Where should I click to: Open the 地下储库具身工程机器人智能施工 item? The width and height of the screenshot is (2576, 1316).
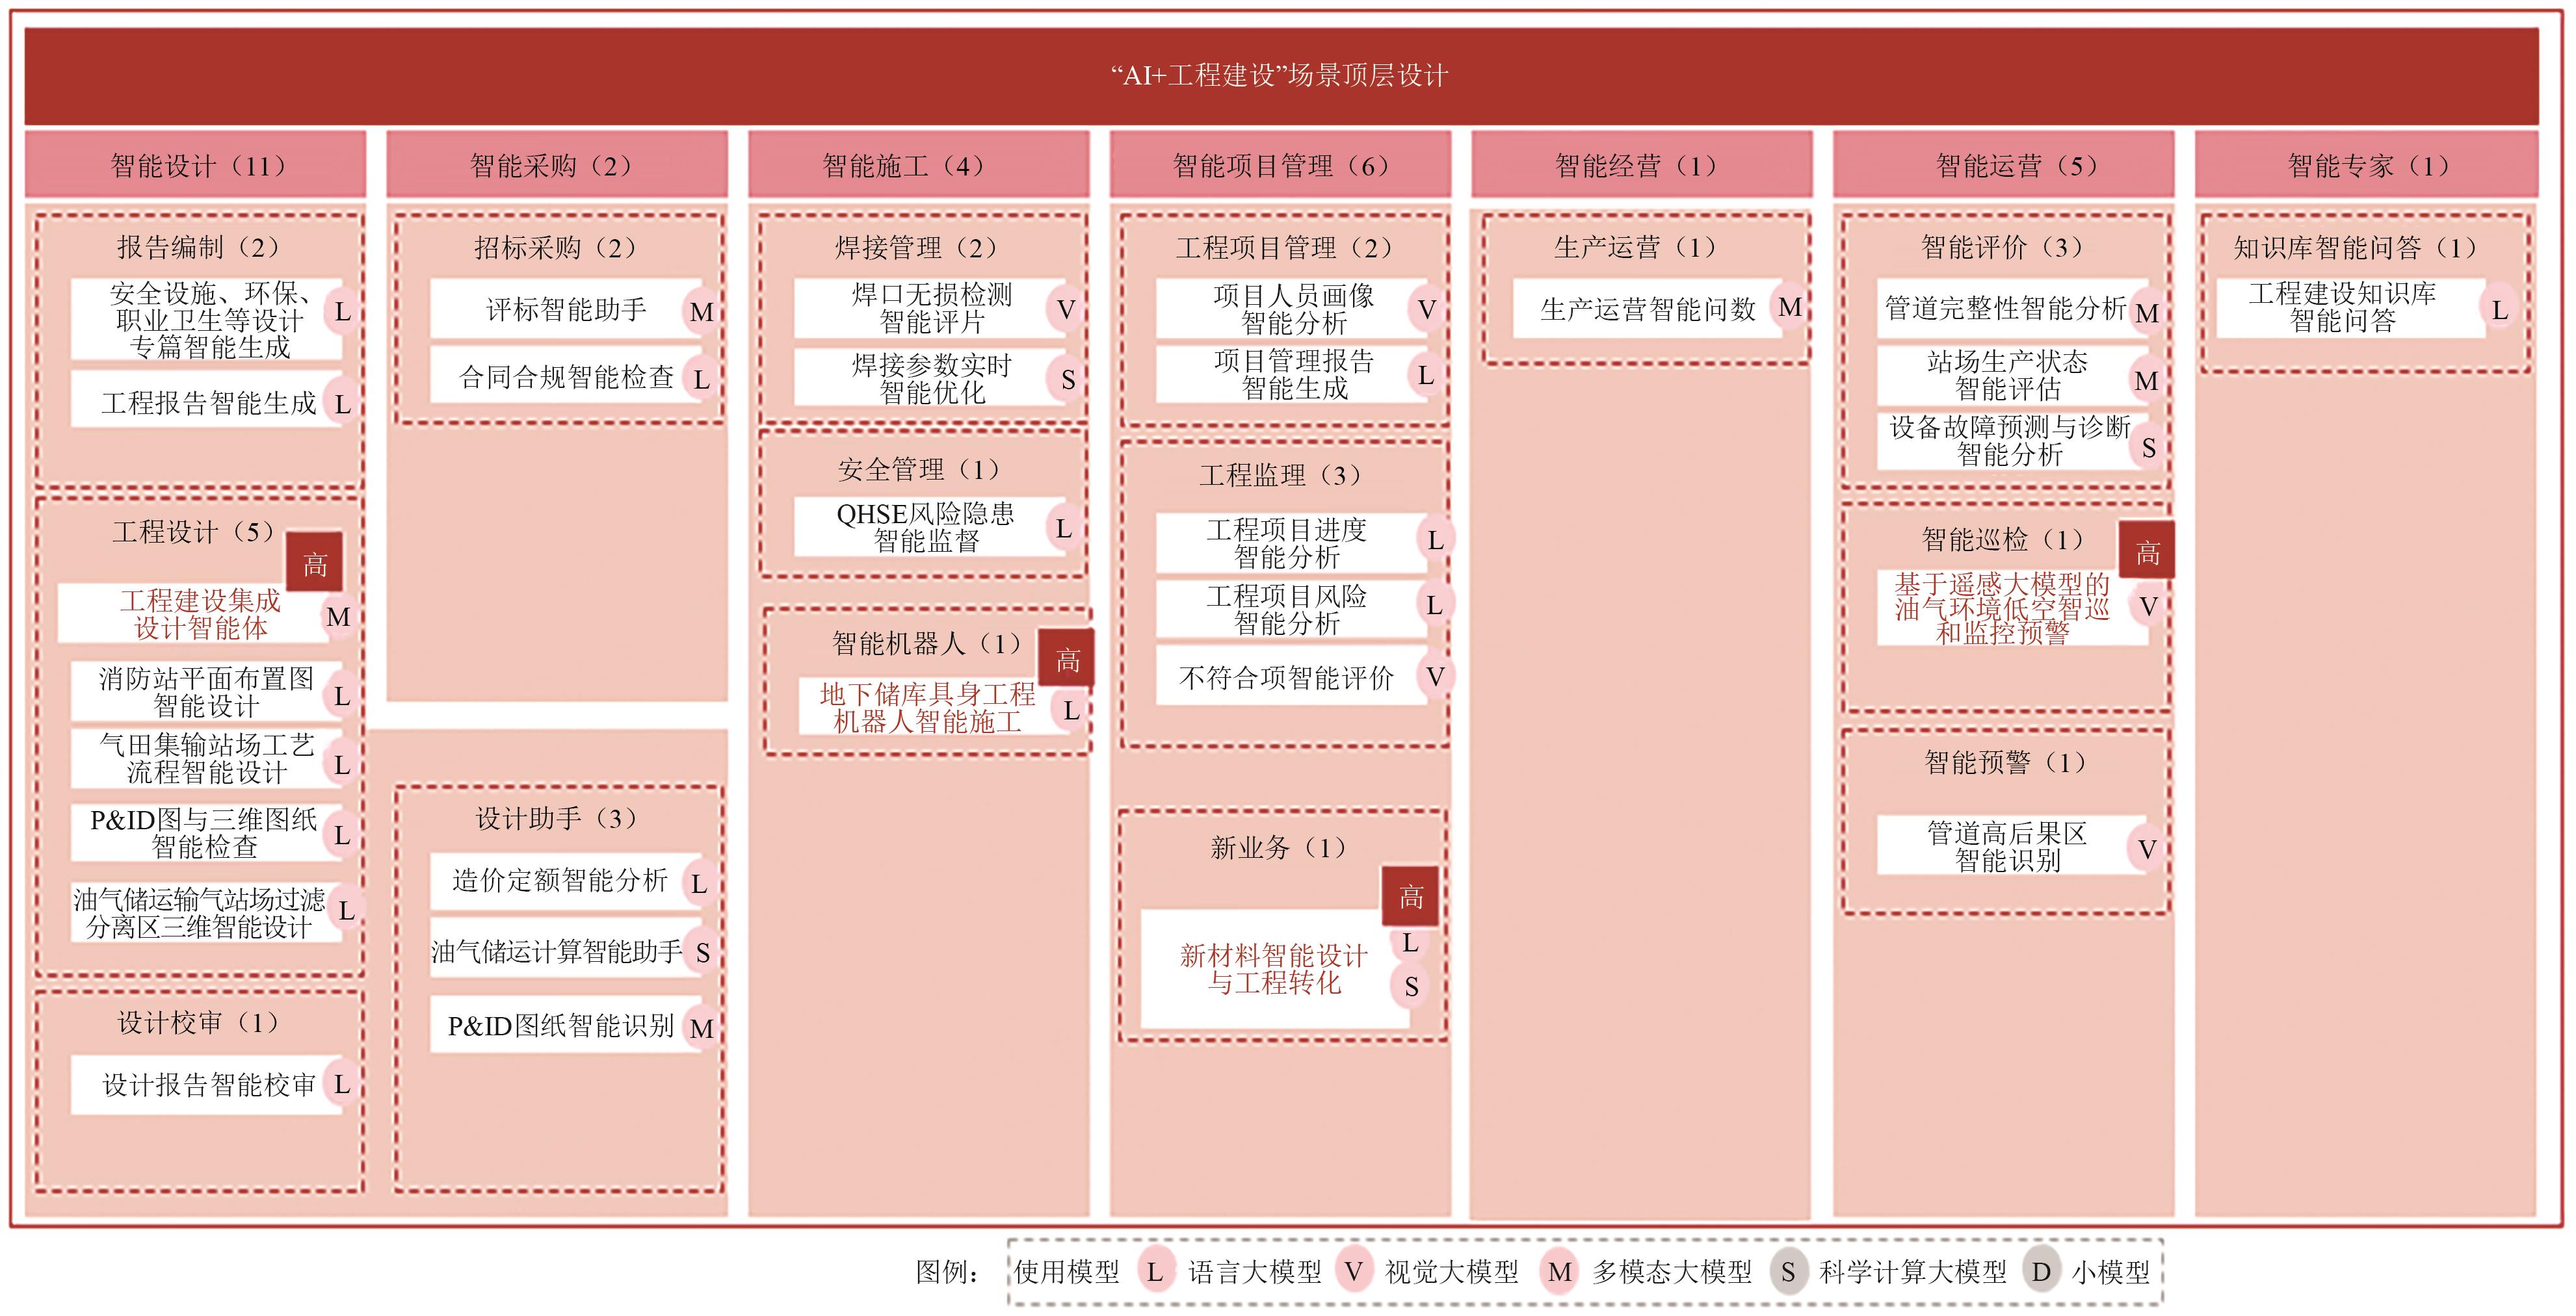927,708
